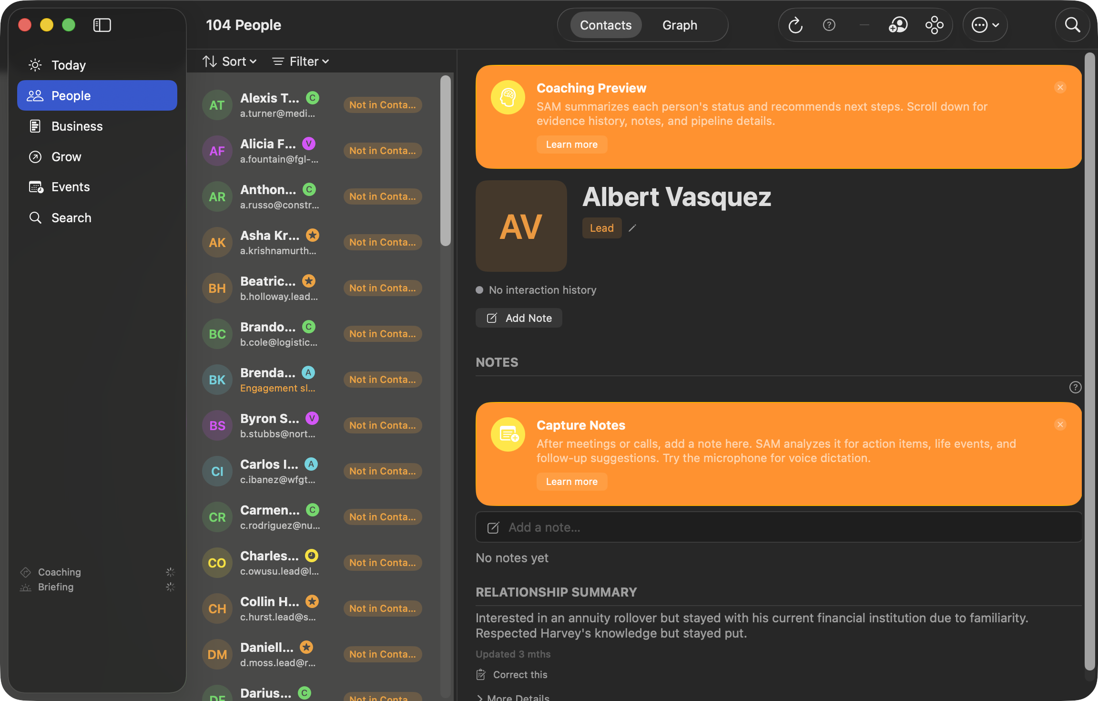The height and width of the screenshot is (701, 1098).
Task: Click the network nodes icon in the toolbar
Action: coord(934,25)
